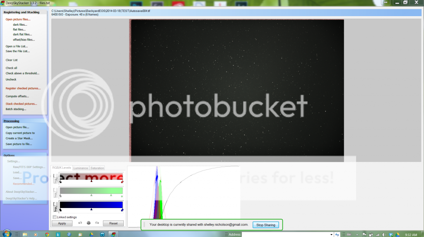Click inside the Address input field
Screen dimensions: 424x237
click(286, 235)
